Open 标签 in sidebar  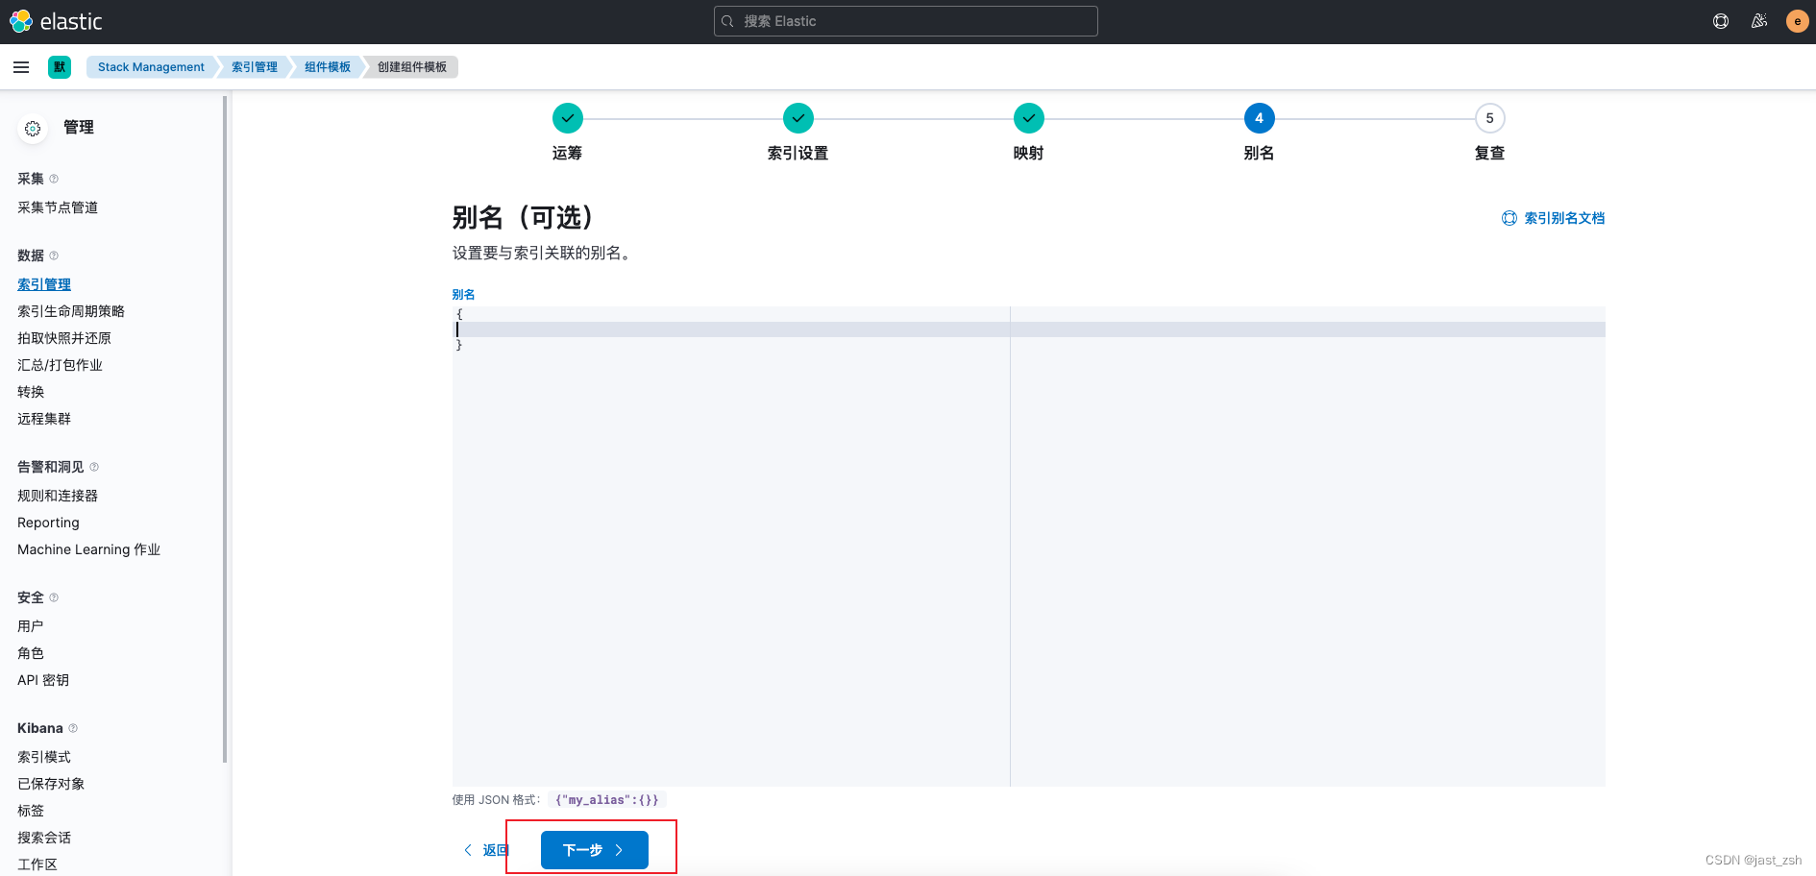point(31,811)
